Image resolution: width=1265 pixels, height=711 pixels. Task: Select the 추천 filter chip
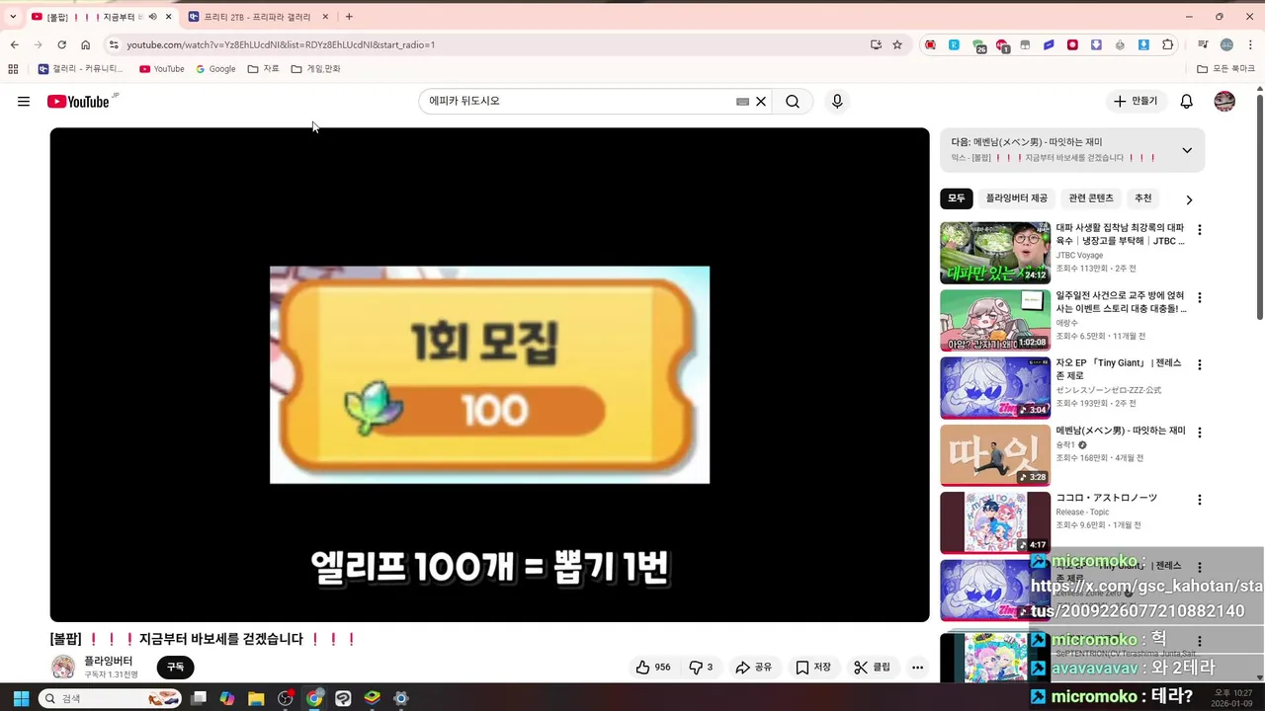(x=1143, y=198)
